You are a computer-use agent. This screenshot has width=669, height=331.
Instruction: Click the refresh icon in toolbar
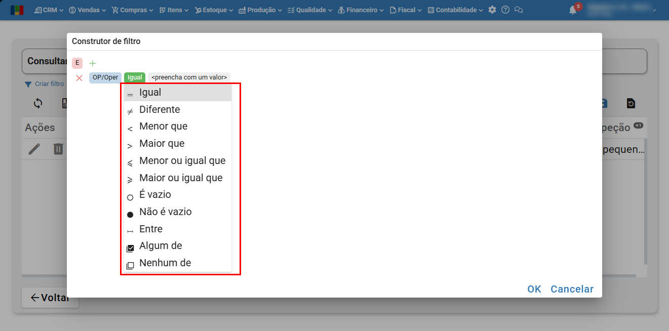[38, 103]
